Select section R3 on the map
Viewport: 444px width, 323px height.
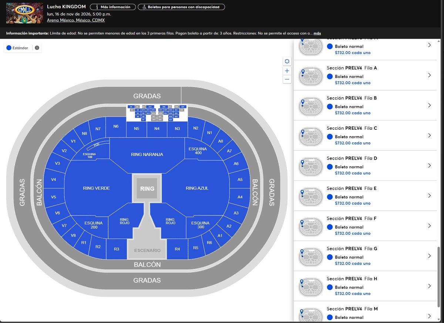(x=117, y=249)
